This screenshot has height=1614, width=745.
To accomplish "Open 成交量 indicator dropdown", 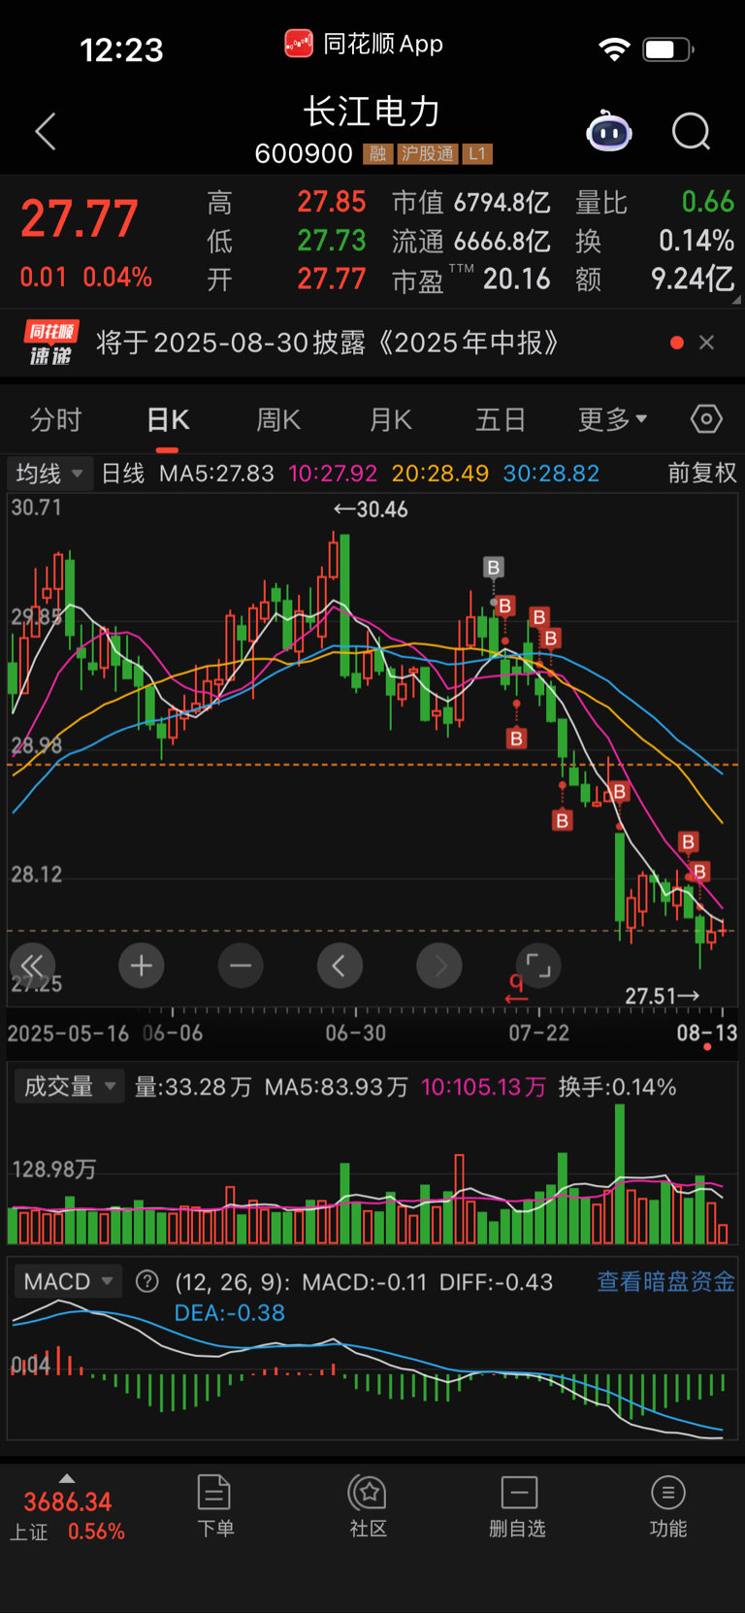I will (x=69, y=1086).
